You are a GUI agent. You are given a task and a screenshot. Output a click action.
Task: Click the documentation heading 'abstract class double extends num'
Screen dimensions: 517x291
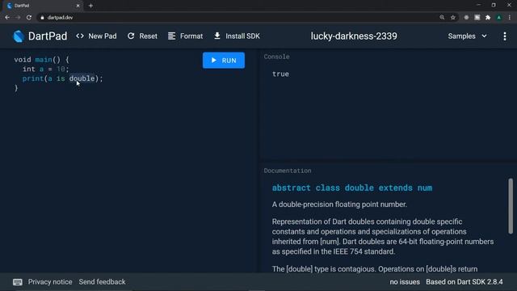click(352, 188)
